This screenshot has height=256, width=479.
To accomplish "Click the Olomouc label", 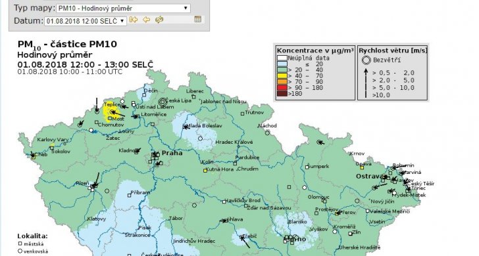I will [318, 197].
